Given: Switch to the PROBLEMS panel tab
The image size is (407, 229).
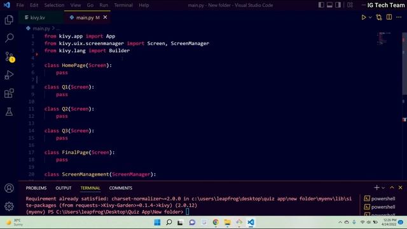Looking at the screenshot, I should click(x=36, y=188).
